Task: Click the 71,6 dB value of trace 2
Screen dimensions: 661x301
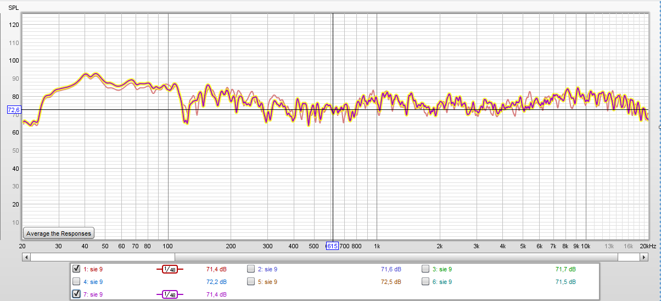Action: tap(391, 269)
